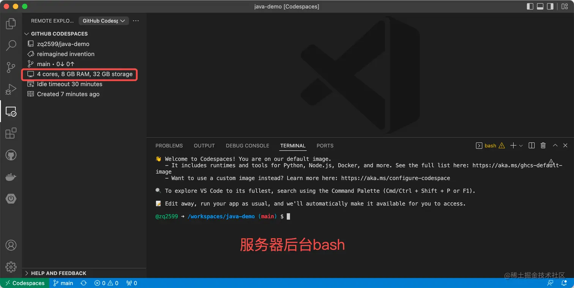This screenshot has height=288, width=574.
Task: Select the main branch tree row
Action: click(84, 64)
